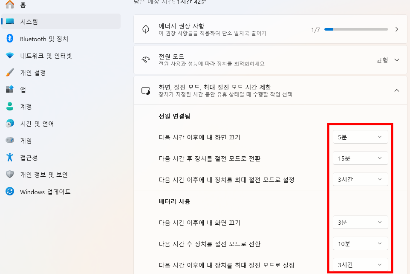Click the Wi-Fi network icon
This screenshot has height=274, width=410.
[10, 56]
